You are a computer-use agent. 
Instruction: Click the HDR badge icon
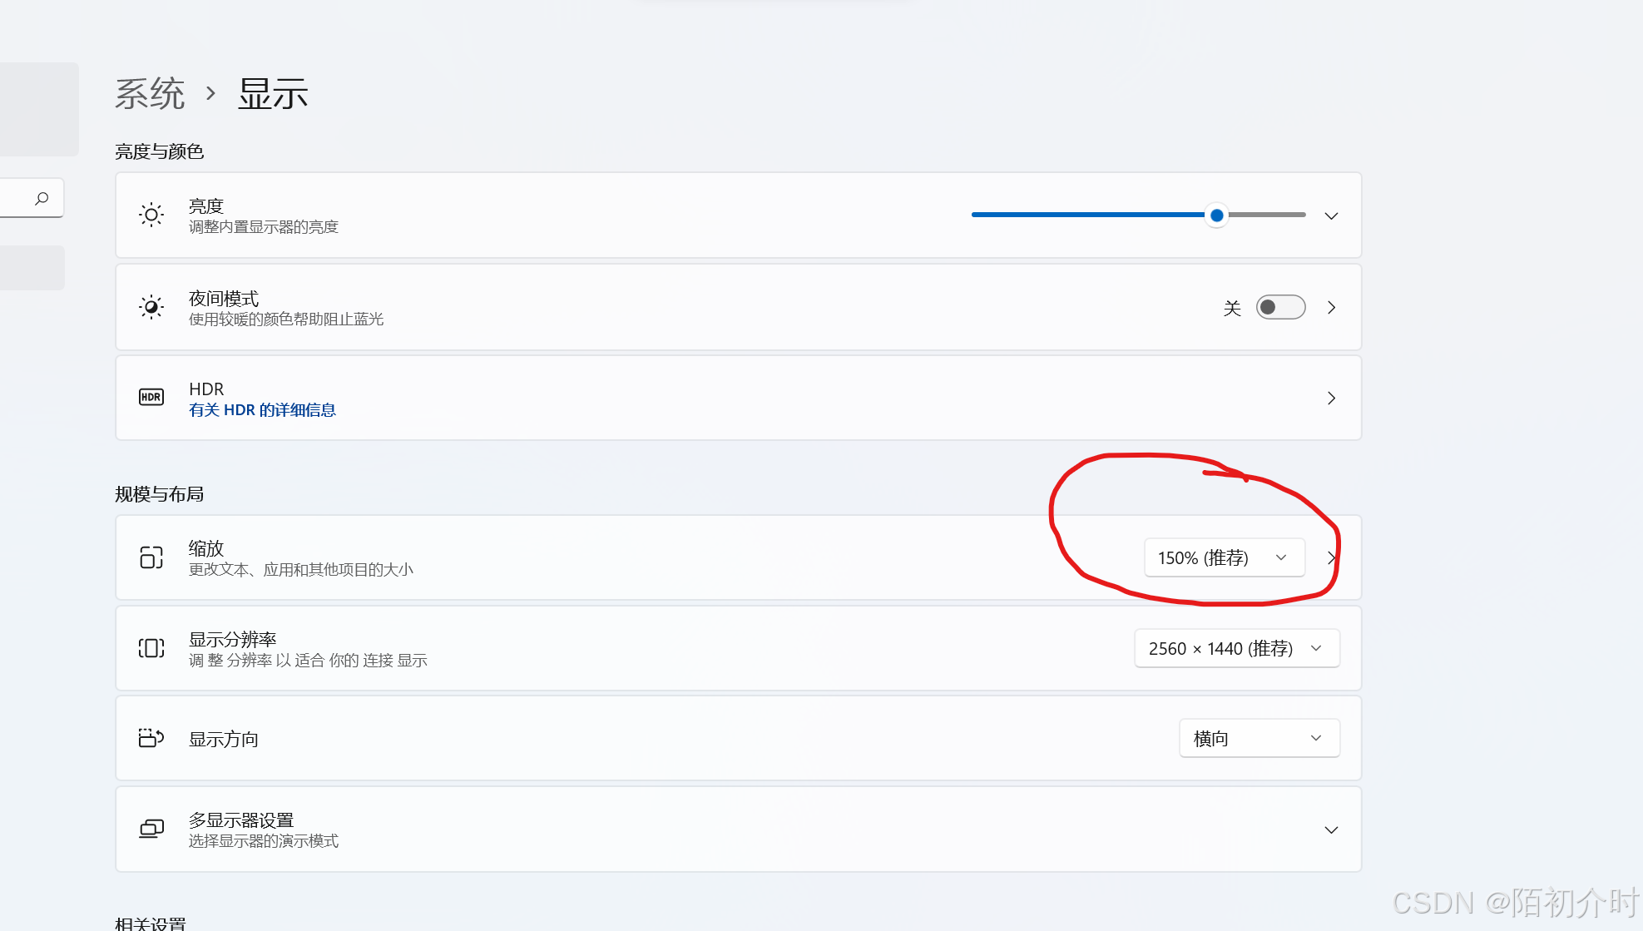pos(151,398)
